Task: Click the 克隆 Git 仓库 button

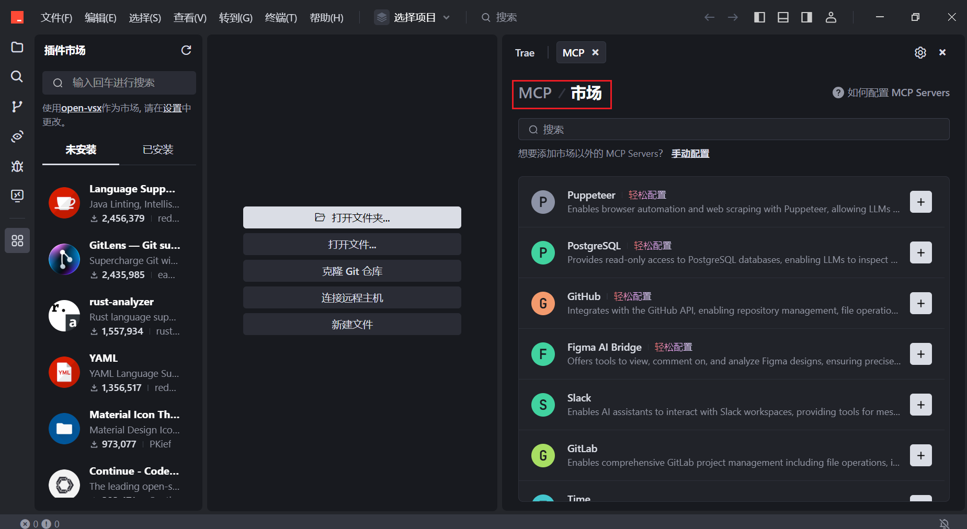Action: 351,271
